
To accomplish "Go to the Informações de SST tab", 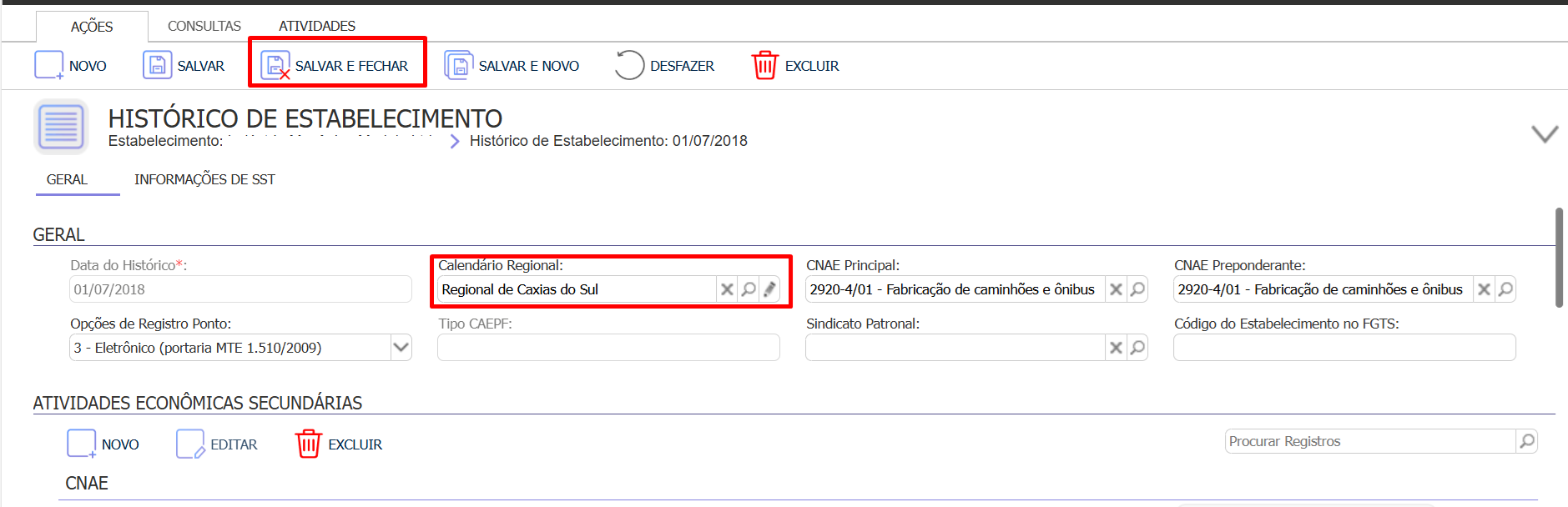I will click(x=204, y=179).
